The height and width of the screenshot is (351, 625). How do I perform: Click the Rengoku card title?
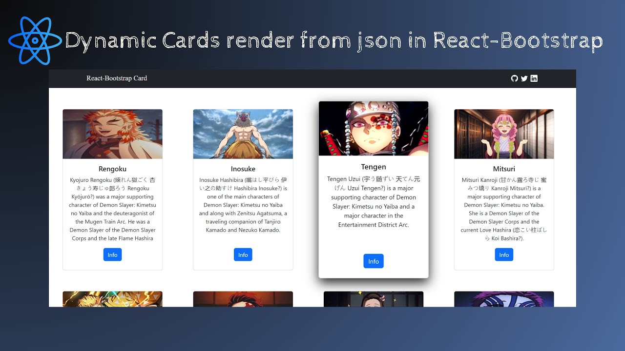tap(112, 169)
